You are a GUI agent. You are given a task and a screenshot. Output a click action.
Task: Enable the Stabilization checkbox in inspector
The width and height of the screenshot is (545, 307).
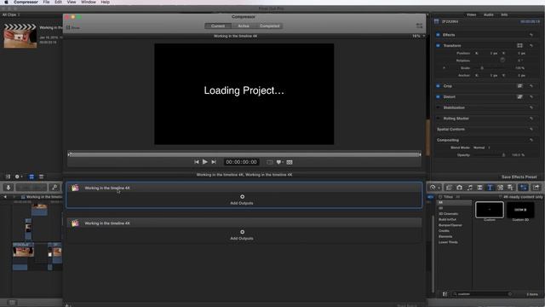point(438,107)
